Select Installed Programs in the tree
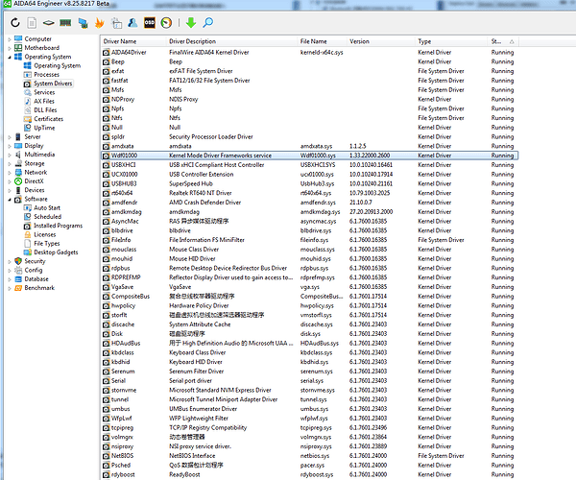Screen dimensions: 576x480 (58, 226)
